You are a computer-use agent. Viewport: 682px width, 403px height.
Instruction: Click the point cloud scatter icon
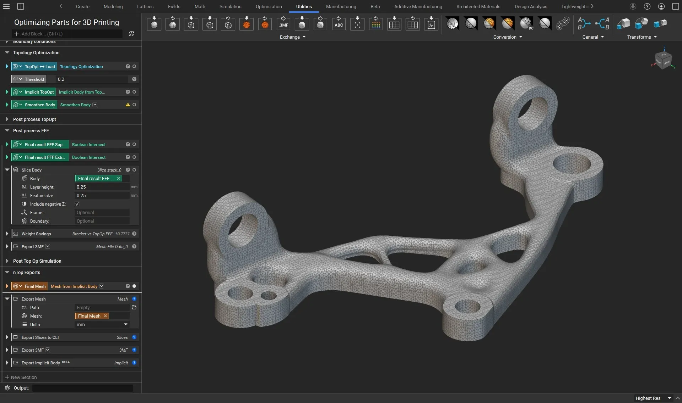(x=357, y=24)
